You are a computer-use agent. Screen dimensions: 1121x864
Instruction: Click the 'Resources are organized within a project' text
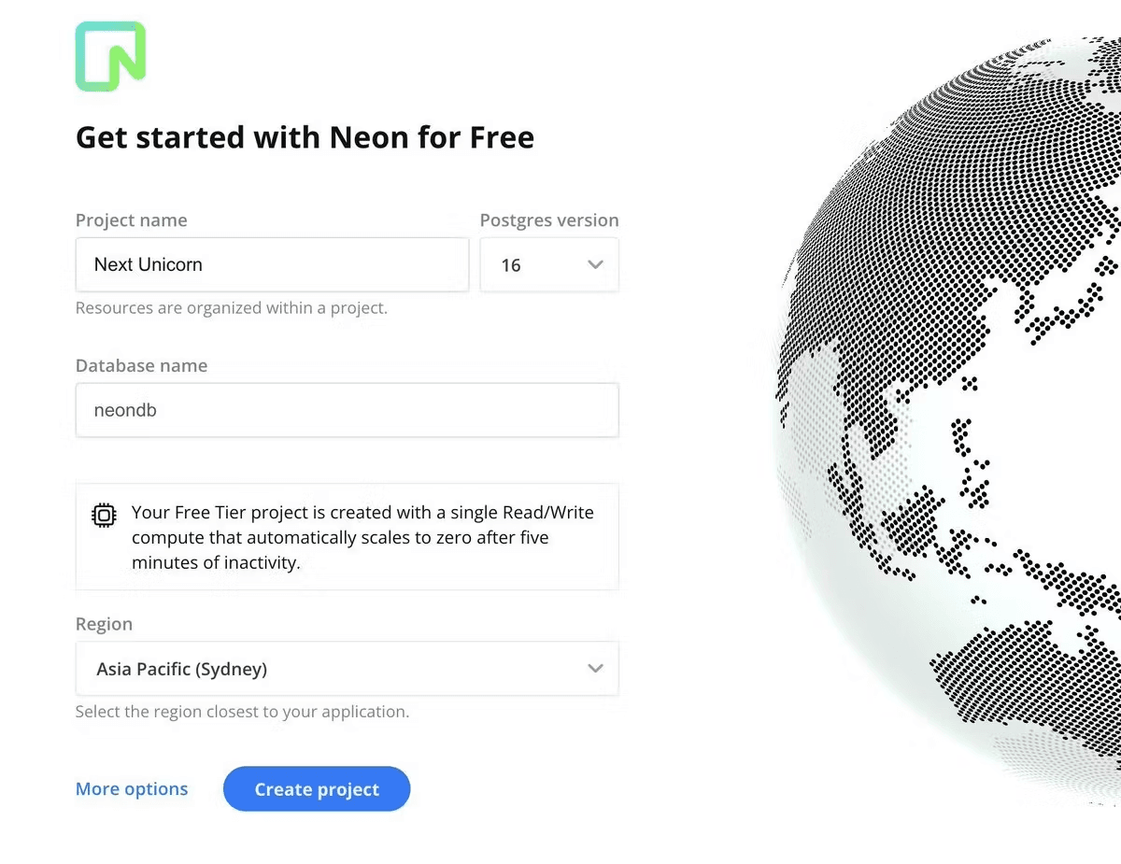point(231,307)
